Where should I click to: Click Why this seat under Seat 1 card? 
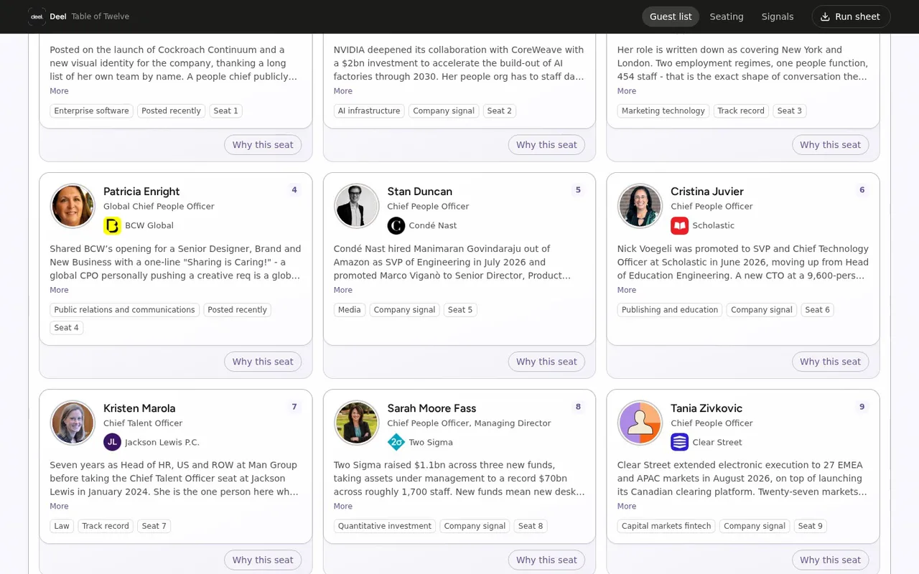[x=263, y=145]
